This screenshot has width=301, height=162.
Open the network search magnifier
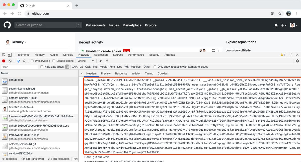point(24,61)
